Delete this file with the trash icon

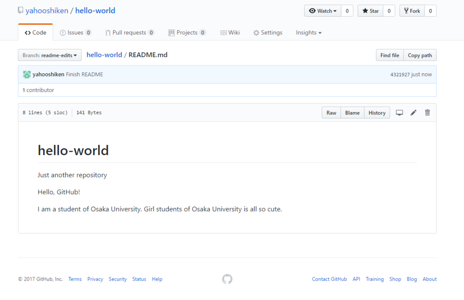[x=427, y=112]
